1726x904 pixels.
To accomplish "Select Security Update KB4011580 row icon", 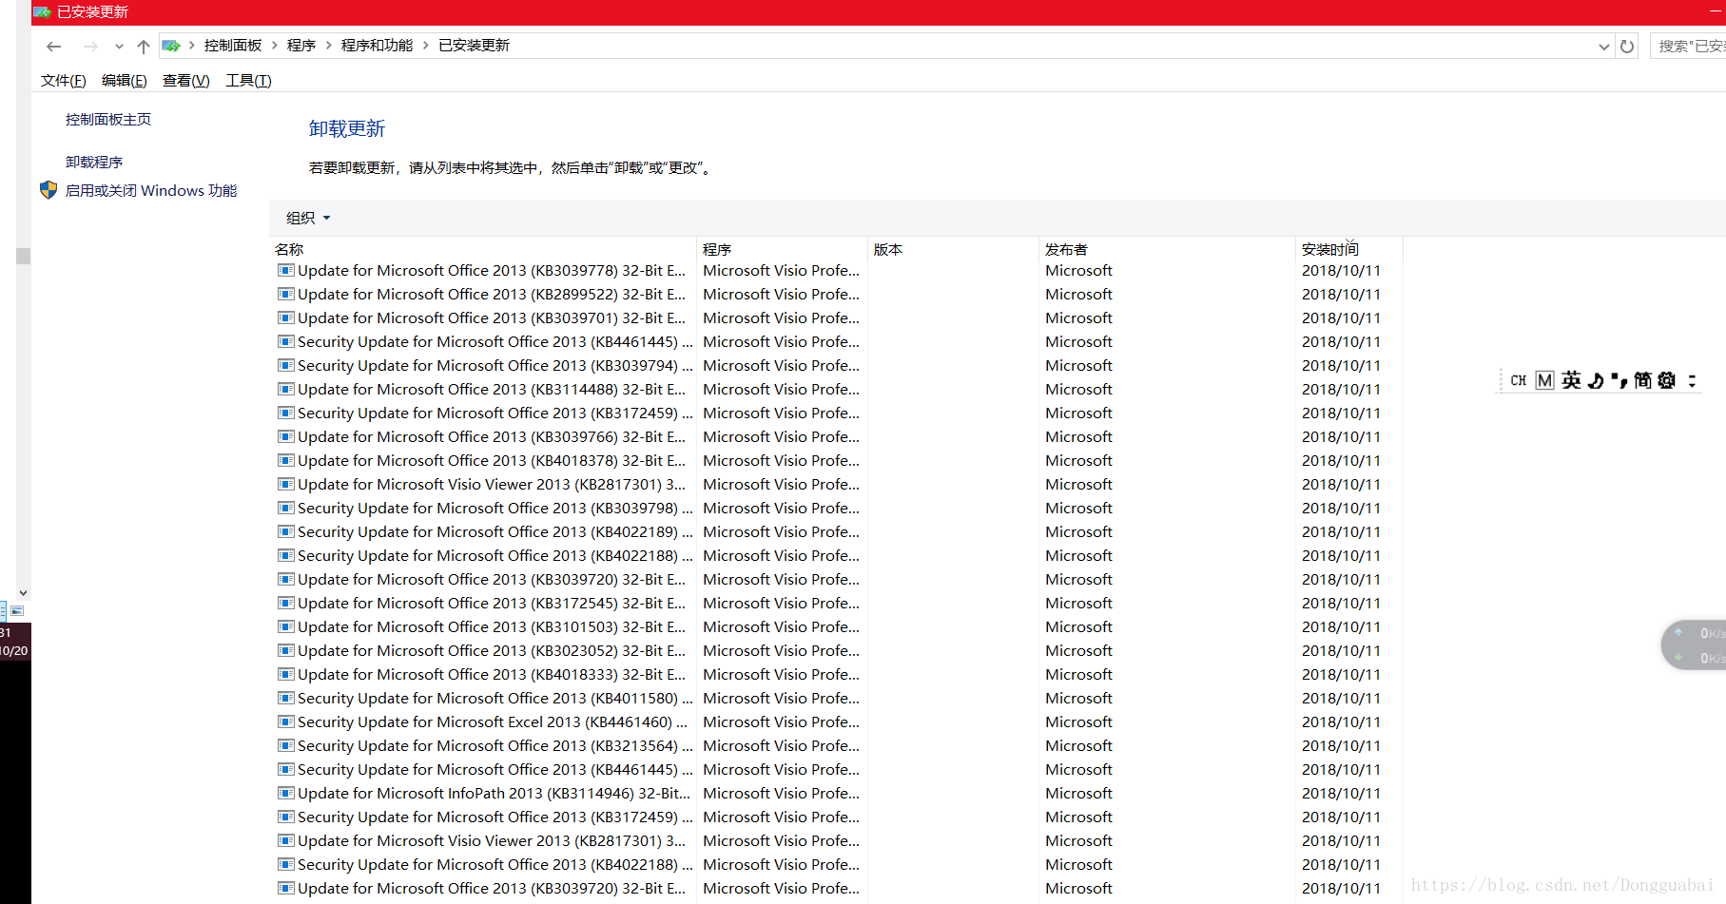I will [x=285, y=698].
